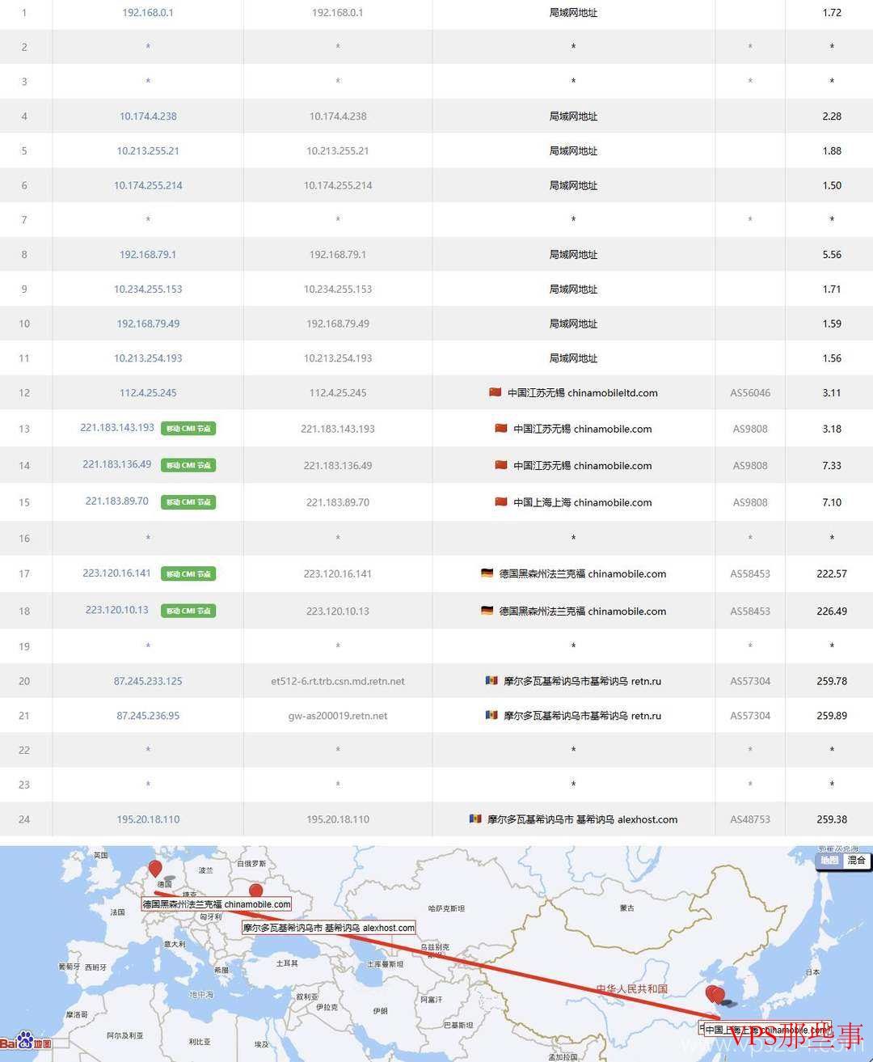Switch map to 地图 view
This screenshot has height=1062, width=873.
pos(830,861)
